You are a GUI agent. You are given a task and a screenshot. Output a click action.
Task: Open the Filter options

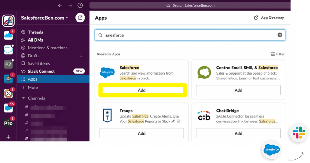(278, 54)
